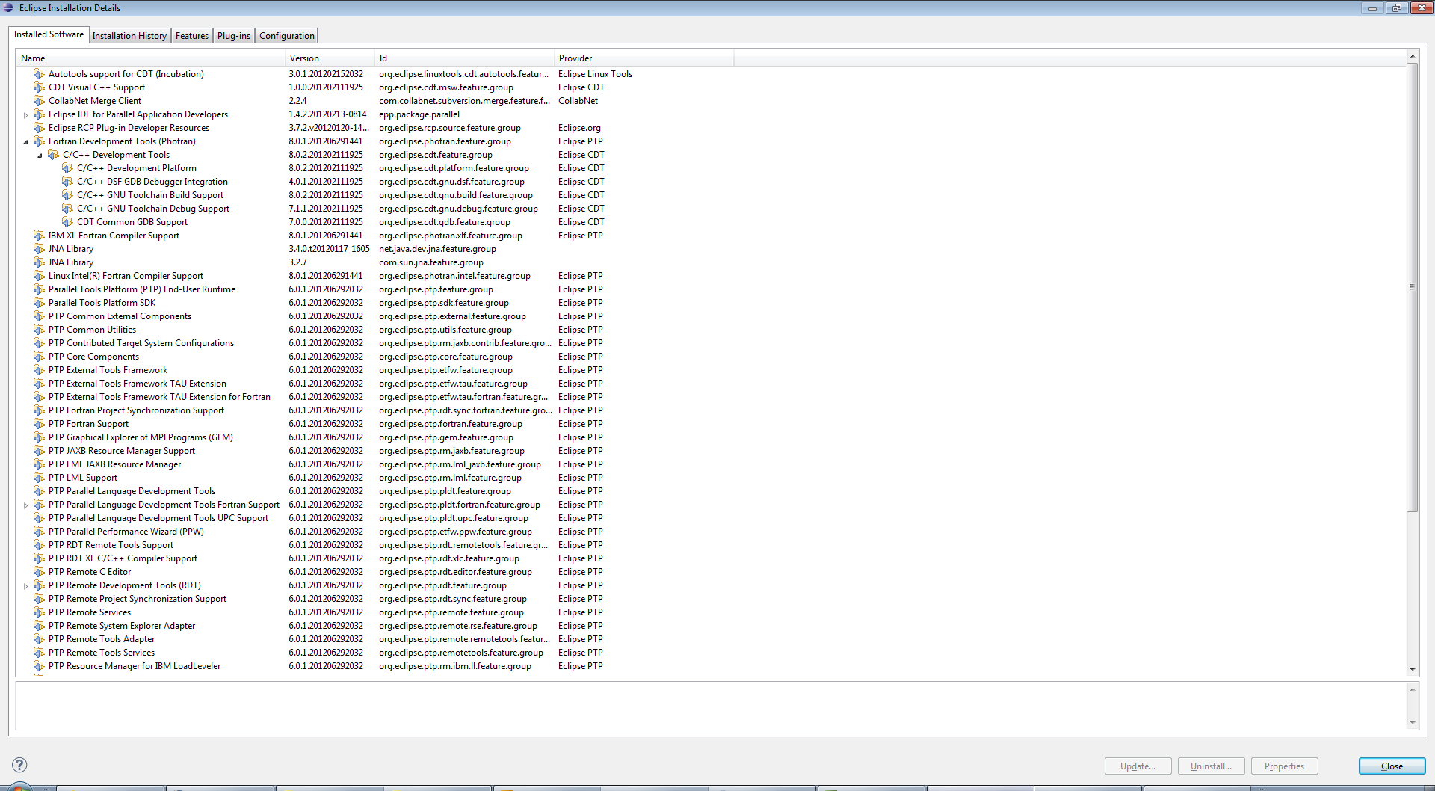
Task: Click the C/C++ Development Tools feature icon
Action: tap(53, 155)
